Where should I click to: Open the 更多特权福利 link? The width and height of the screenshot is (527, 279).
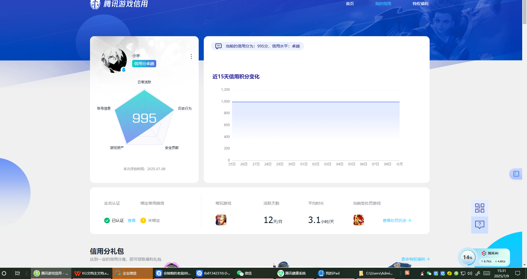415,259
